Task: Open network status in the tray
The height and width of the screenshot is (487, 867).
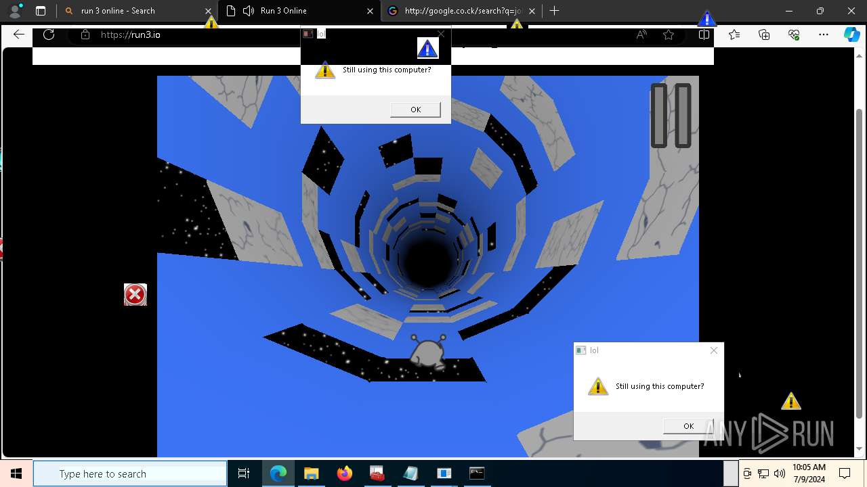Action: (763, 473)
